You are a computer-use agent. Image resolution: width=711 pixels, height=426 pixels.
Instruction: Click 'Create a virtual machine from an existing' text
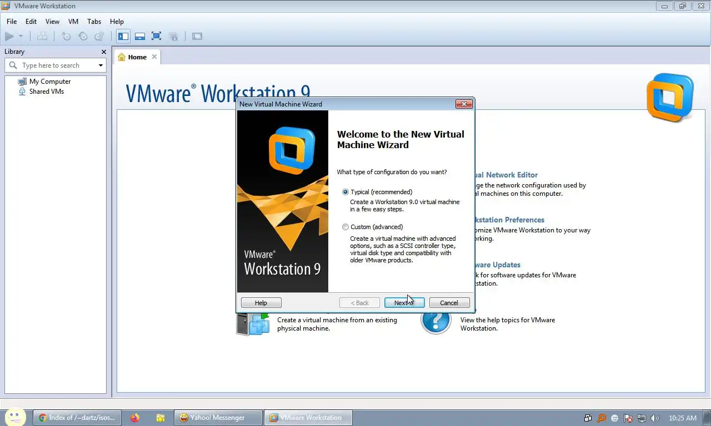pyautogui.click(x=337, y=320)
